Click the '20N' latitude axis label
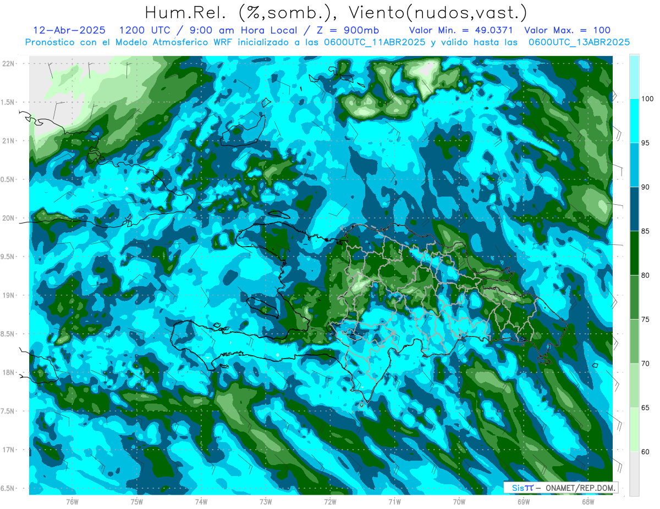The height and width of the screenshot is (509, 660). tap(8, 218)
